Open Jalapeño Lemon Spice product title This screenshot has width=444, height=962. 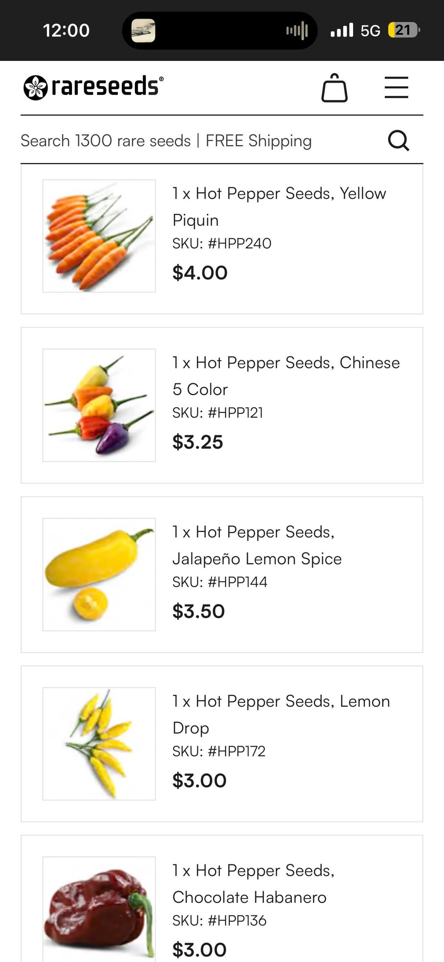pos(257,545)
